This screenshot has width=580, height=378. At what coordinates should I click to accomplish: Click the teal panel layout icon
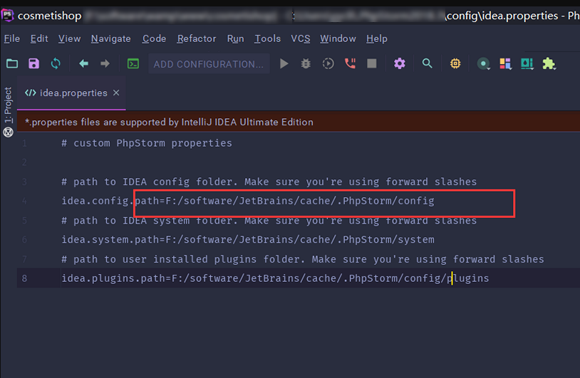coord(527,64)
